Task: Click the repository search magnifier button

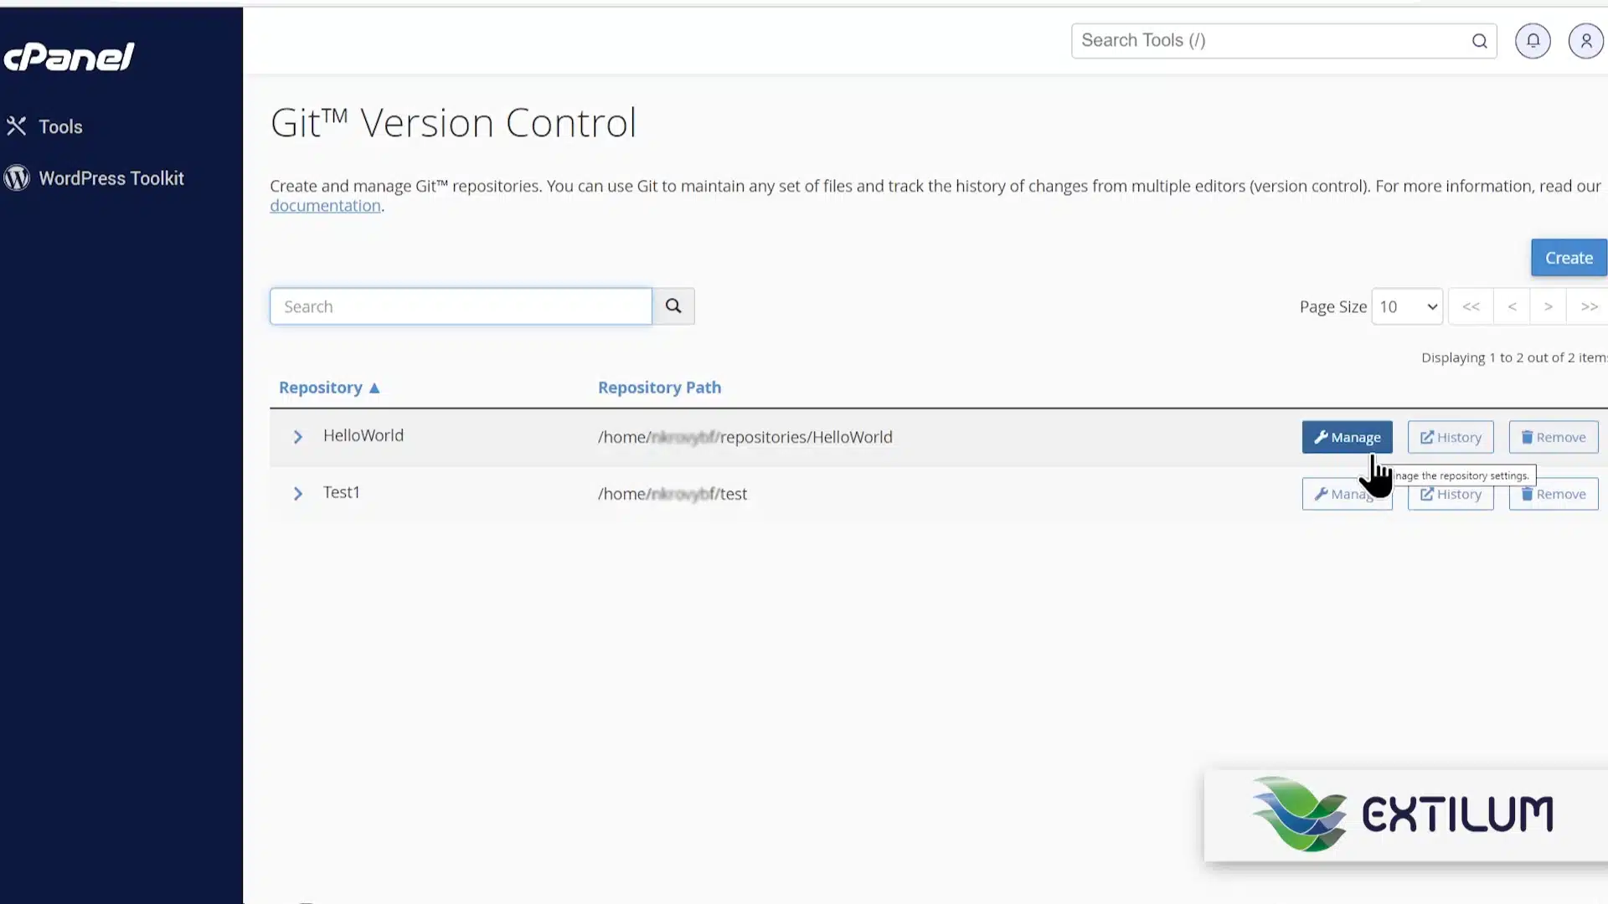Action: 673,306
